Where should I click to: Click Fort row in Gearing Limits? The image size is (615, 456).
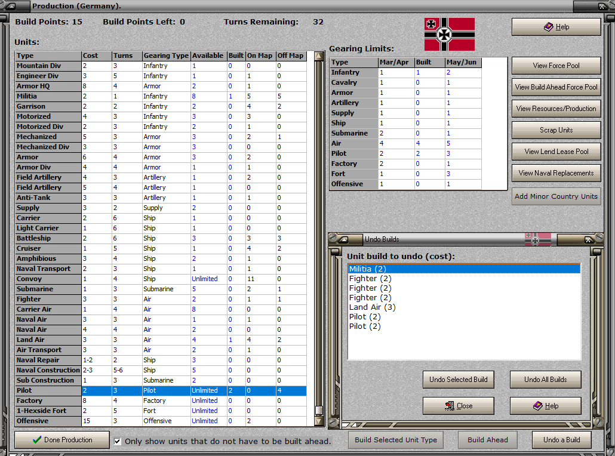[x=405, y=174]
